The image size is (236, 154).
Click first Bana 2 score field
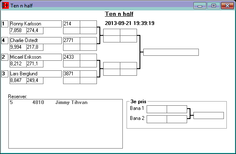pos(157,119)
